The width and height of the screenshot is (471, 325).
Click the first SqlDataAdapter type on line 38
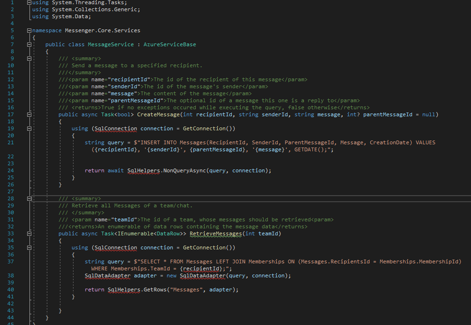tap(108, 276)
